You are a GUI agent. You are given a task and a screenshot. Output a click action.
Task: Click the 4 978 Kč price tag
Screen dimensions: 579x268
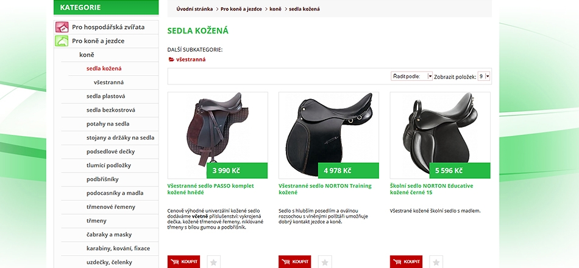click(349, 170)
